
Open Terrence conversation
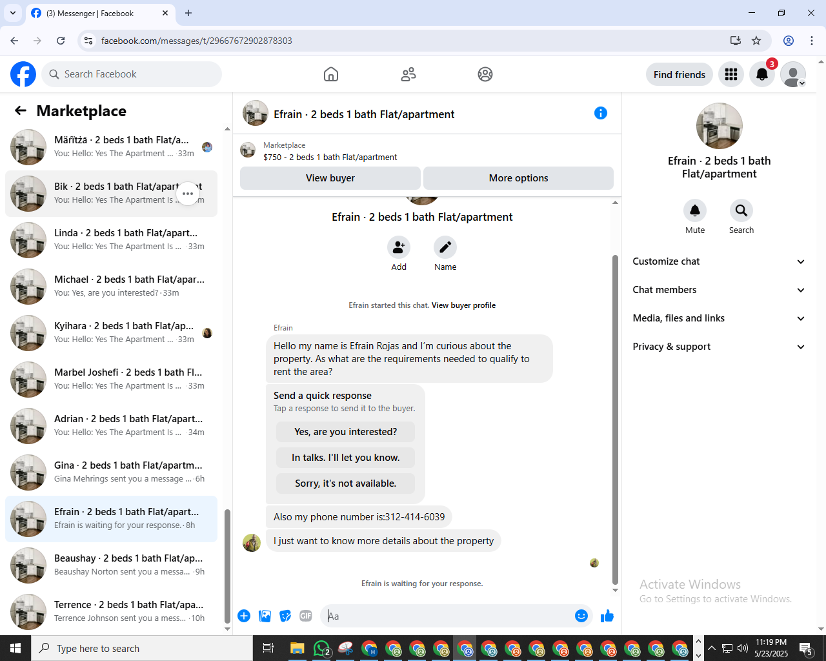click(111, 612)
